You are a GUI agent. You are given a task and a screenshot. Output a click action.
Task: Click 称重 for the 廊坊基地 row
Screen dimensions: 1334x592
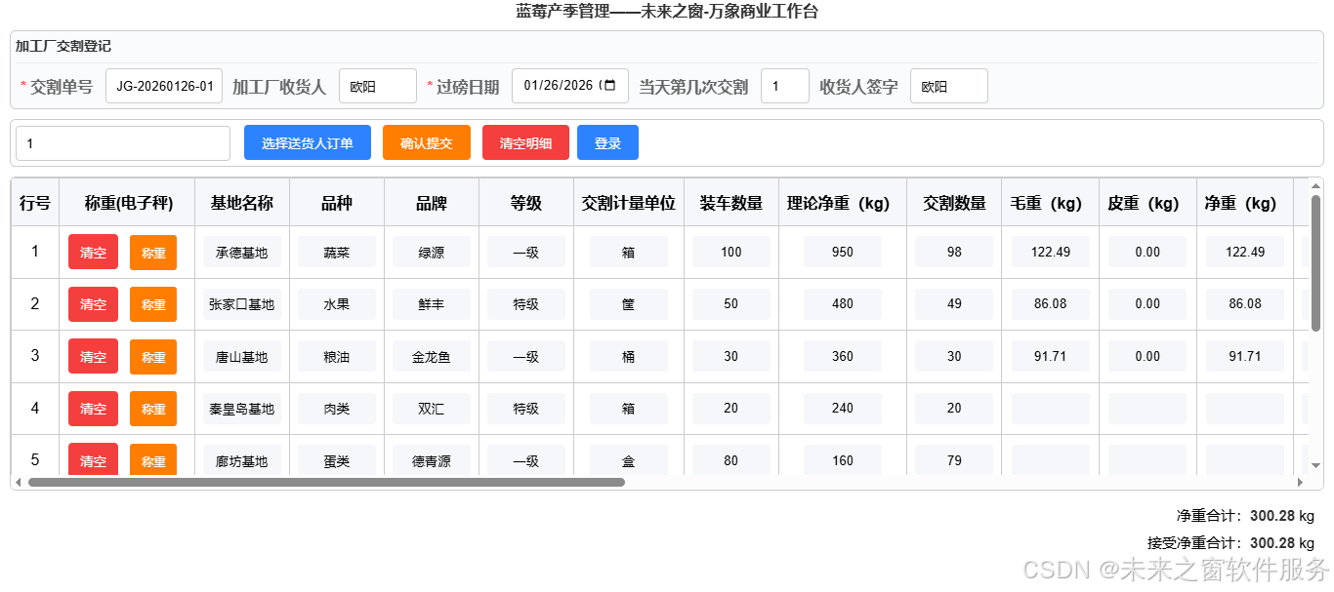tap(153, 460)
